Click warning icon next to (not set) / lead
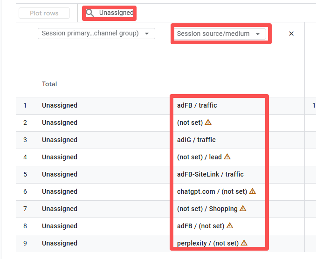The image size is (316, 259). click(227, 157)
